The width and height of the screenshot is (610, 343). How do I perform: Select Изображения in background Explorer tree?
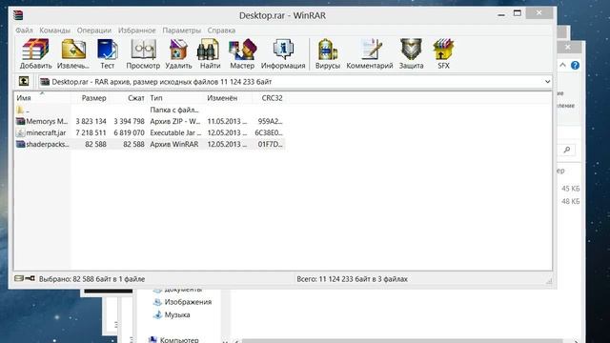point(188,302)
